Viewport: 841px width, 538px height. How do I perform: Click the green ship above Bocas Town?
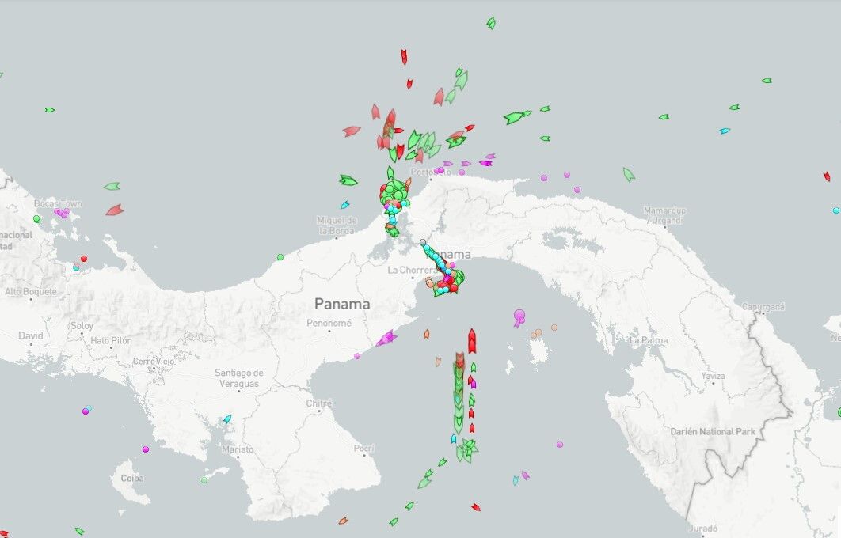(x=112, y=187)
